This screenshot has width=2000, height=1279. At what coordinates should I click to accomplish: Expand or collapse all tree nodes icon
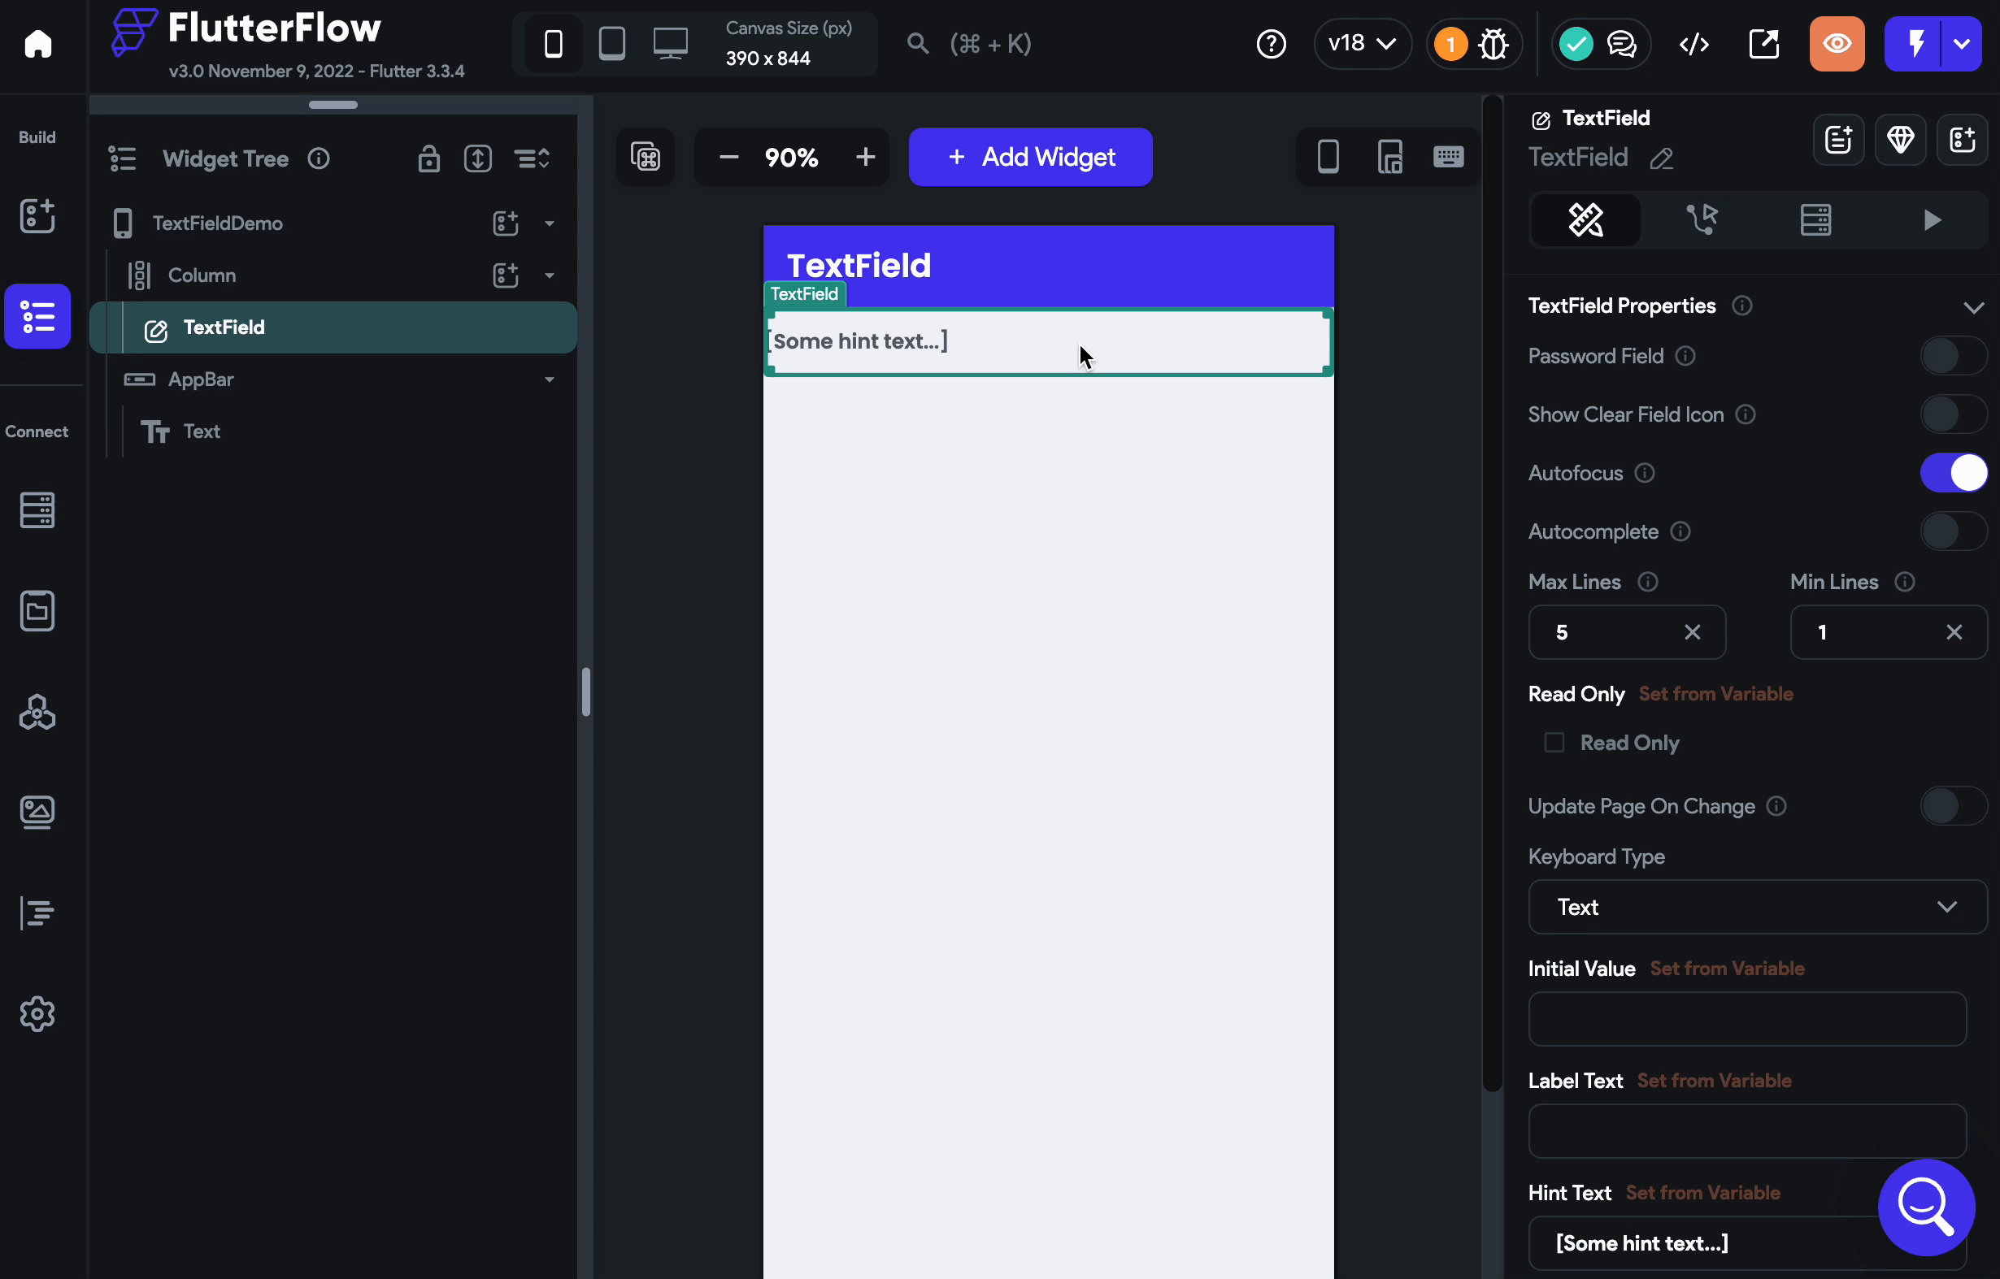(x=478, y=158)
